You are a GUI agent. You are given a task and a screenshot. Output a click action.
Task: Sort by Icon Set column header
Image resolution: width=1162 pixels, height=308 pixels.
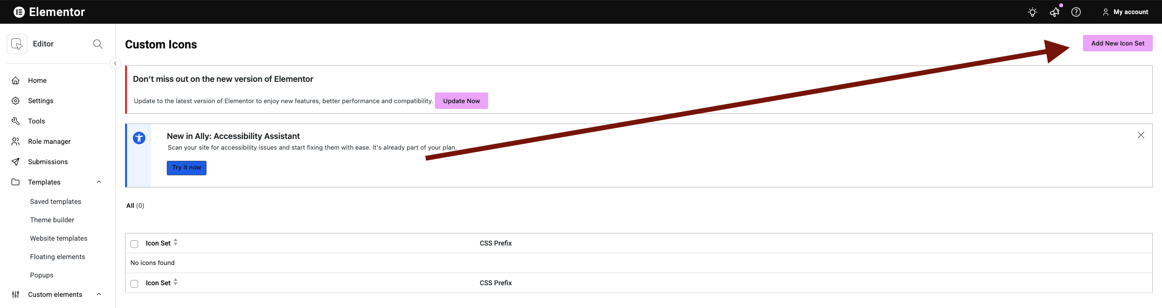click(x=159, y=243)
